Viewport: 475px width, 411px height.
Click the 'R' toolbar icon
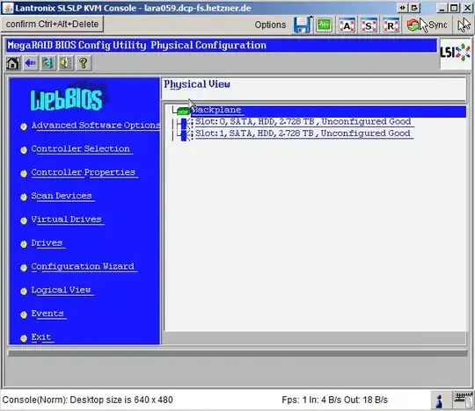(391, 25)
